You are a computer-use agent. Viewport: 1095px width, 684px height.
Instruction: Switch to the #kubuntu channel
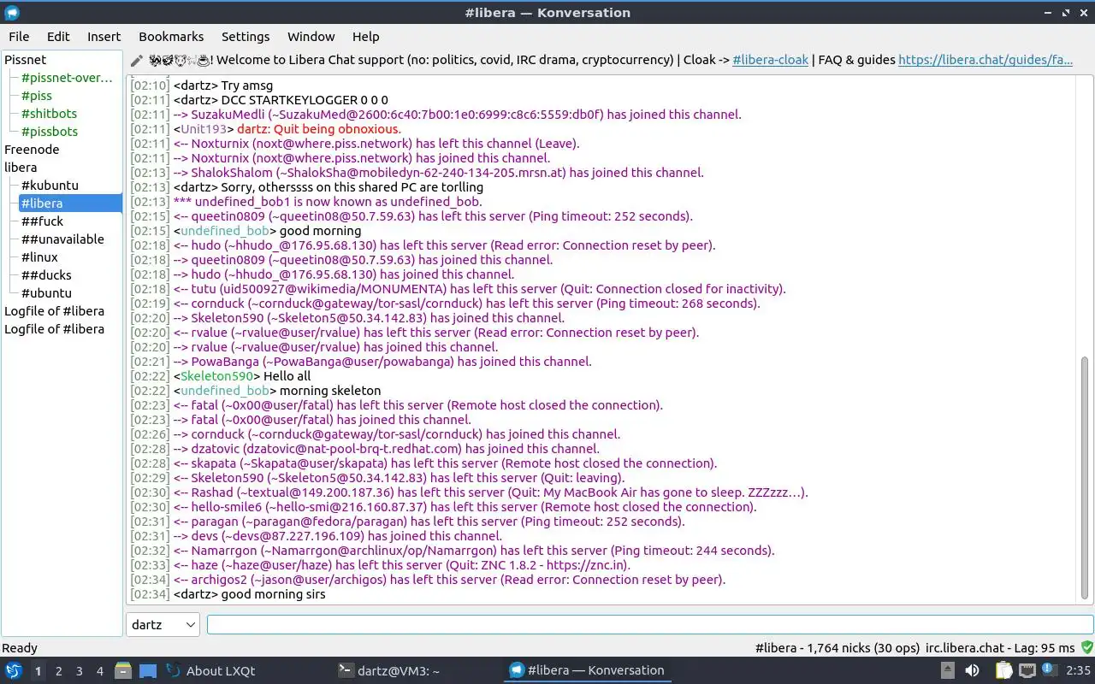(x=50, y=186)
